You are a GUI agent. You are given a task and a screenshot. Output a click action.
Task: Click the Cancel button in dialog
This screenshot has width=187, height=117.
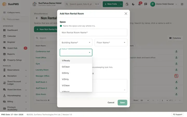pyautogui.click(x=111, y=102)
